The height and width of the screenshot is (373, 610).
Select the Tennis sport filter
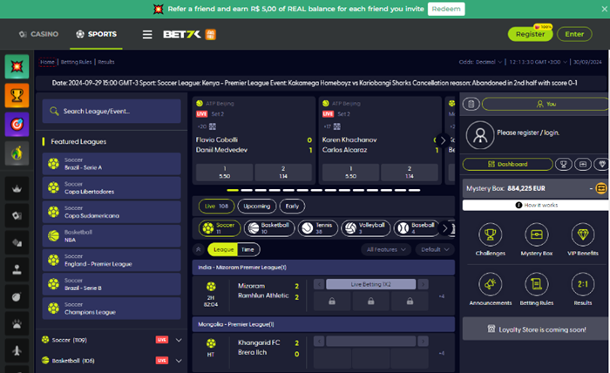(x=318, y=227)
